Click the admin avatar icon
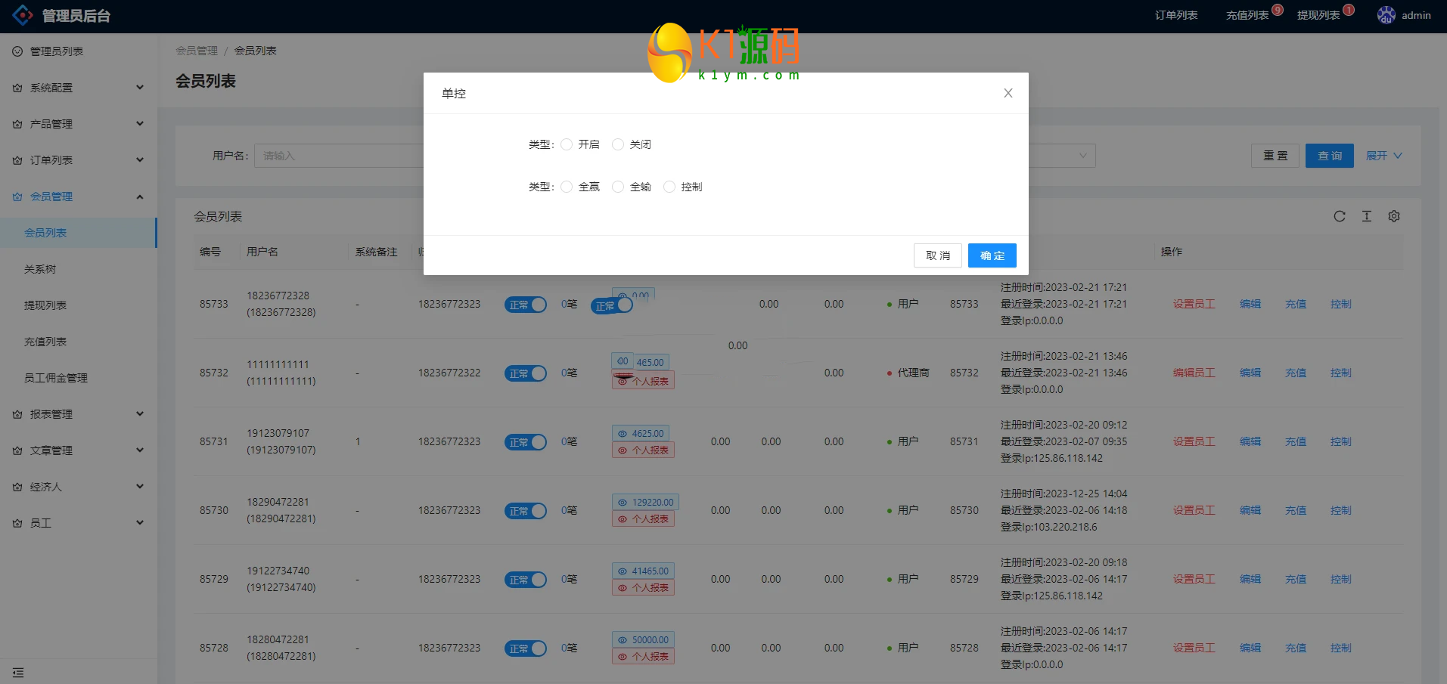Viewport: 1447px width, 684px height. (x=1386, y=15)
